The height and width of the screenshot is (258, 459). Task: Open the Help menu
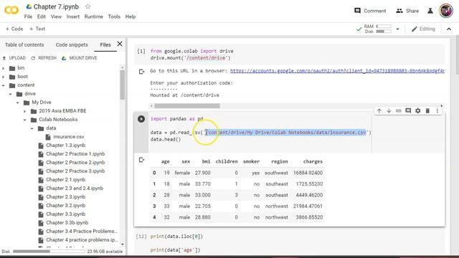pyautogui.click(x=131, y=16)
